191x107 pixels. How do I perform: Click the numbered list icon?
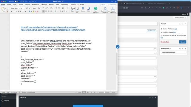point(47,8)
